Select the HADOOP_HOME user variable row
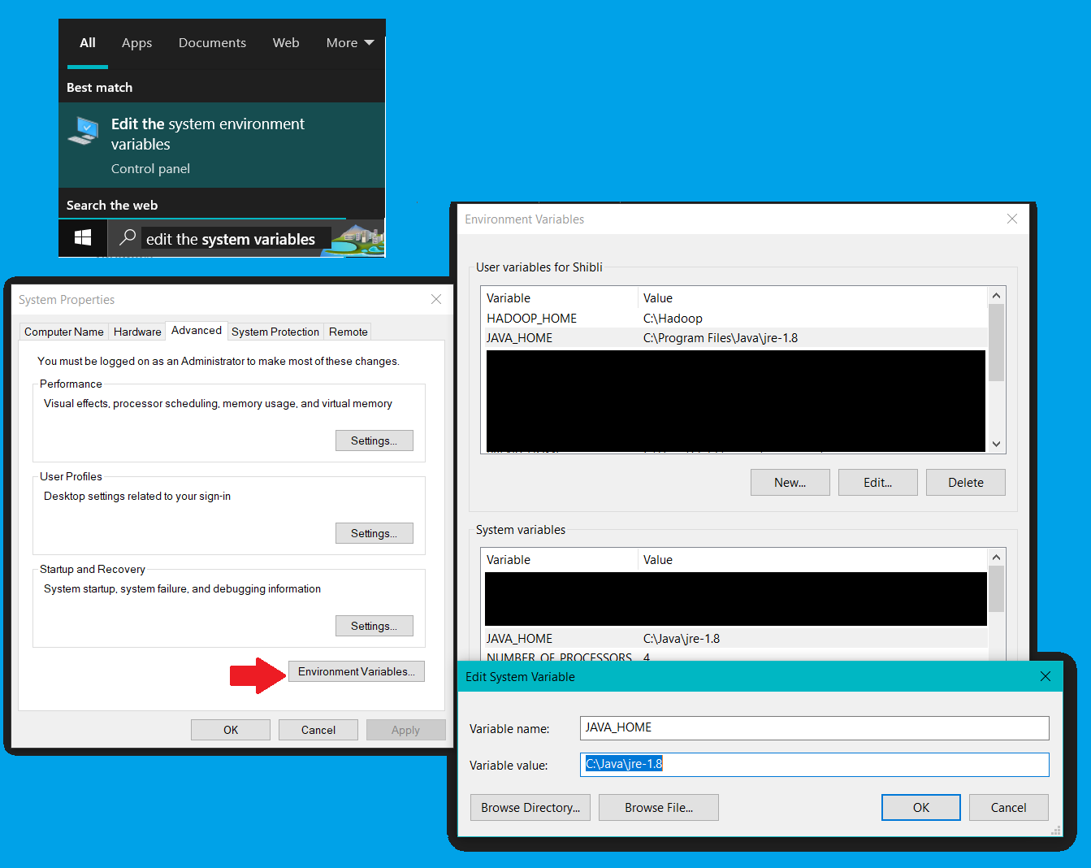Screen dimensions: 1091x868 735,319
